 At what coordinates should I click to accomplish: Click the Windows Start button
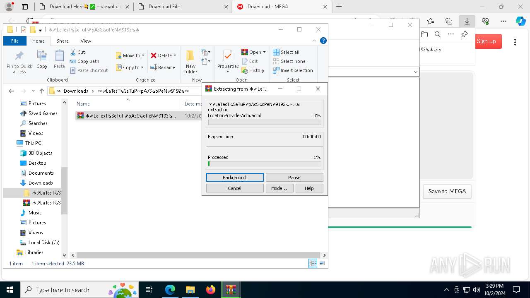pyautogui.click(x=10, y=290)
